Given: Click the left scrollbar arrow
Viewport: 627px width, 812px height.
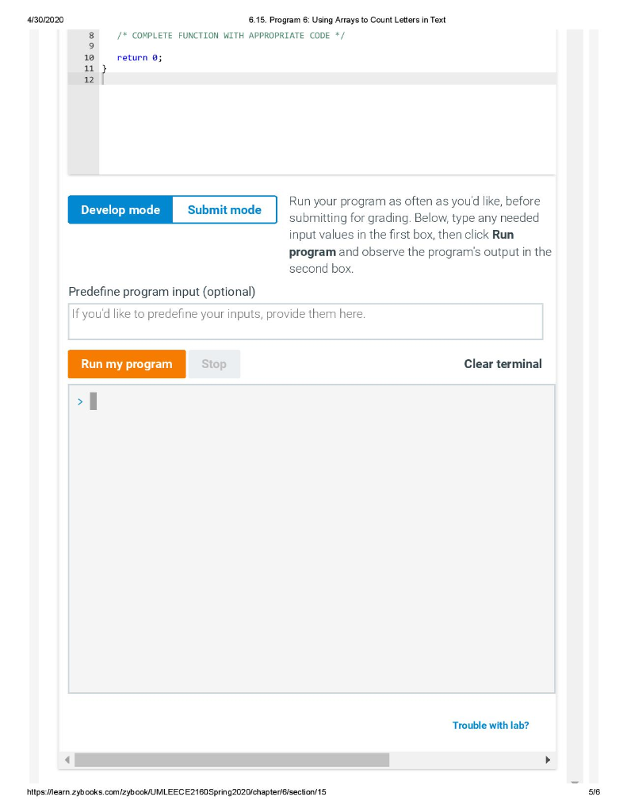Looking at the screenshot, I should 68,760.
